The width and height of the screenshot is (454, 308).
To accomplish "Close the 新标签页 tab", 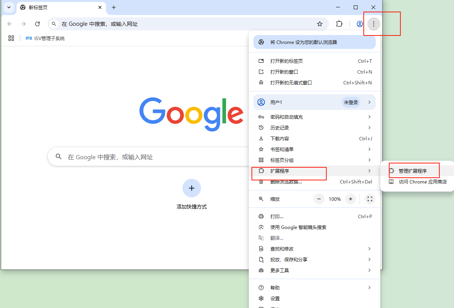I will 100,7.
